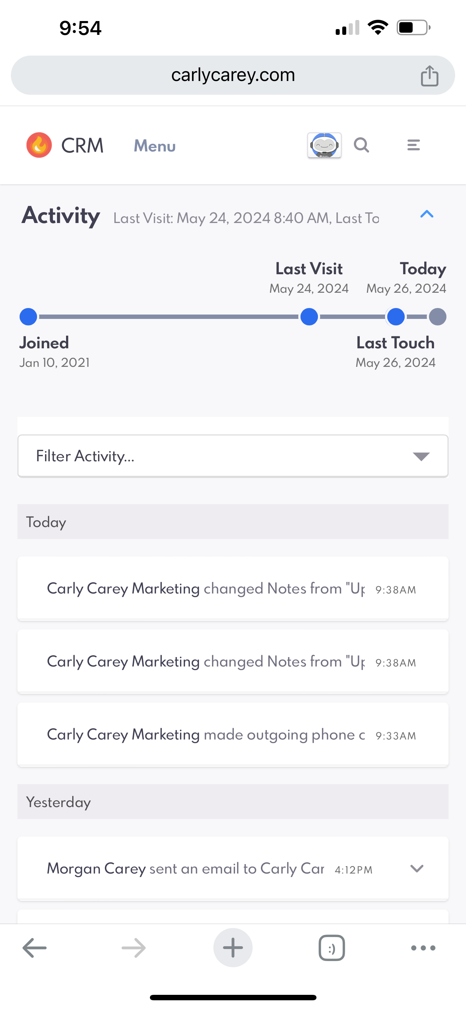Open the robot assistant avatar

coord(324,145)
